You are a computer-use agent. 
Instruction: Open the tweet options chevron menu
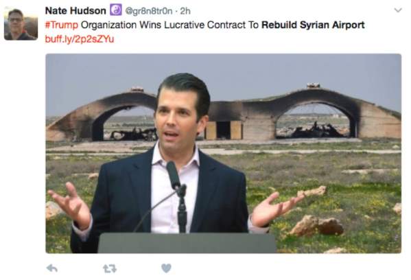coord(398,10)
